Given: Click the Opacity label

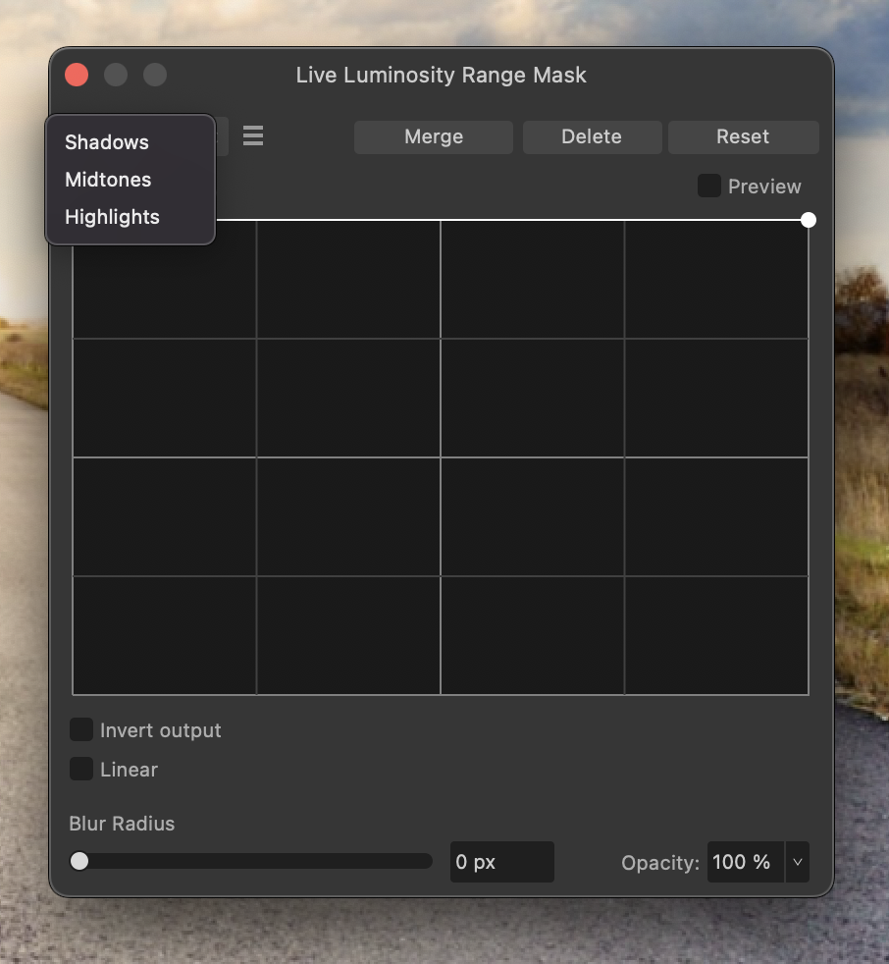Looking at the screenshot, I should (659, 863).
